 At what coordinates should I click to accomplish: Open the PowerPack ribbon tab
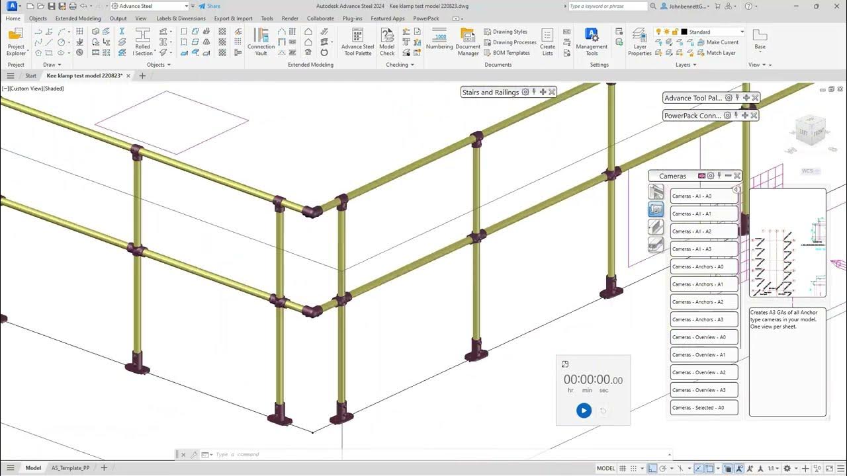tap(426, 19)
